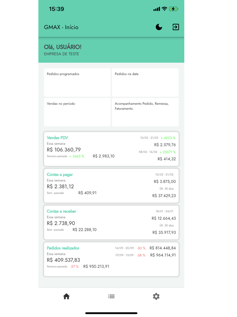Tap the cellular signal bars icon
This screenshot has height=317, width=237.
[x=156, y=9]
